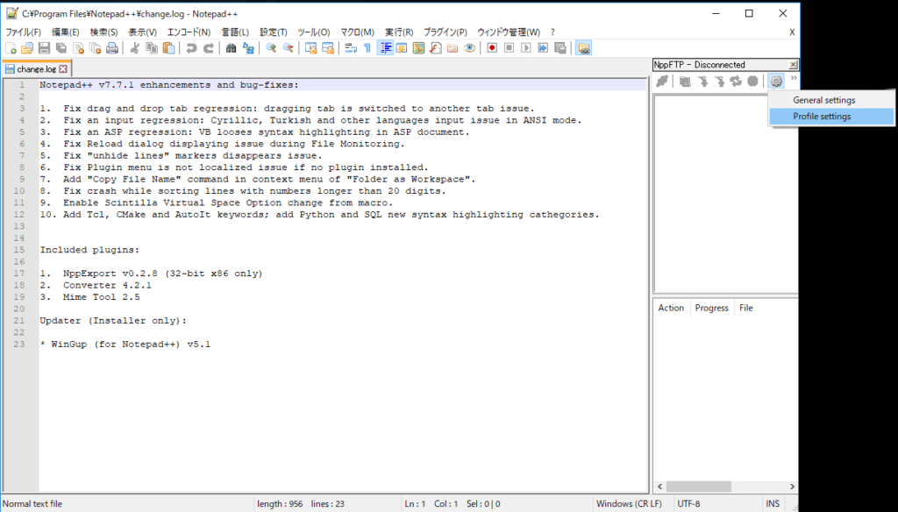Click the Copy icon in the toolbar
898x512 pixels.
pos(152,48)
